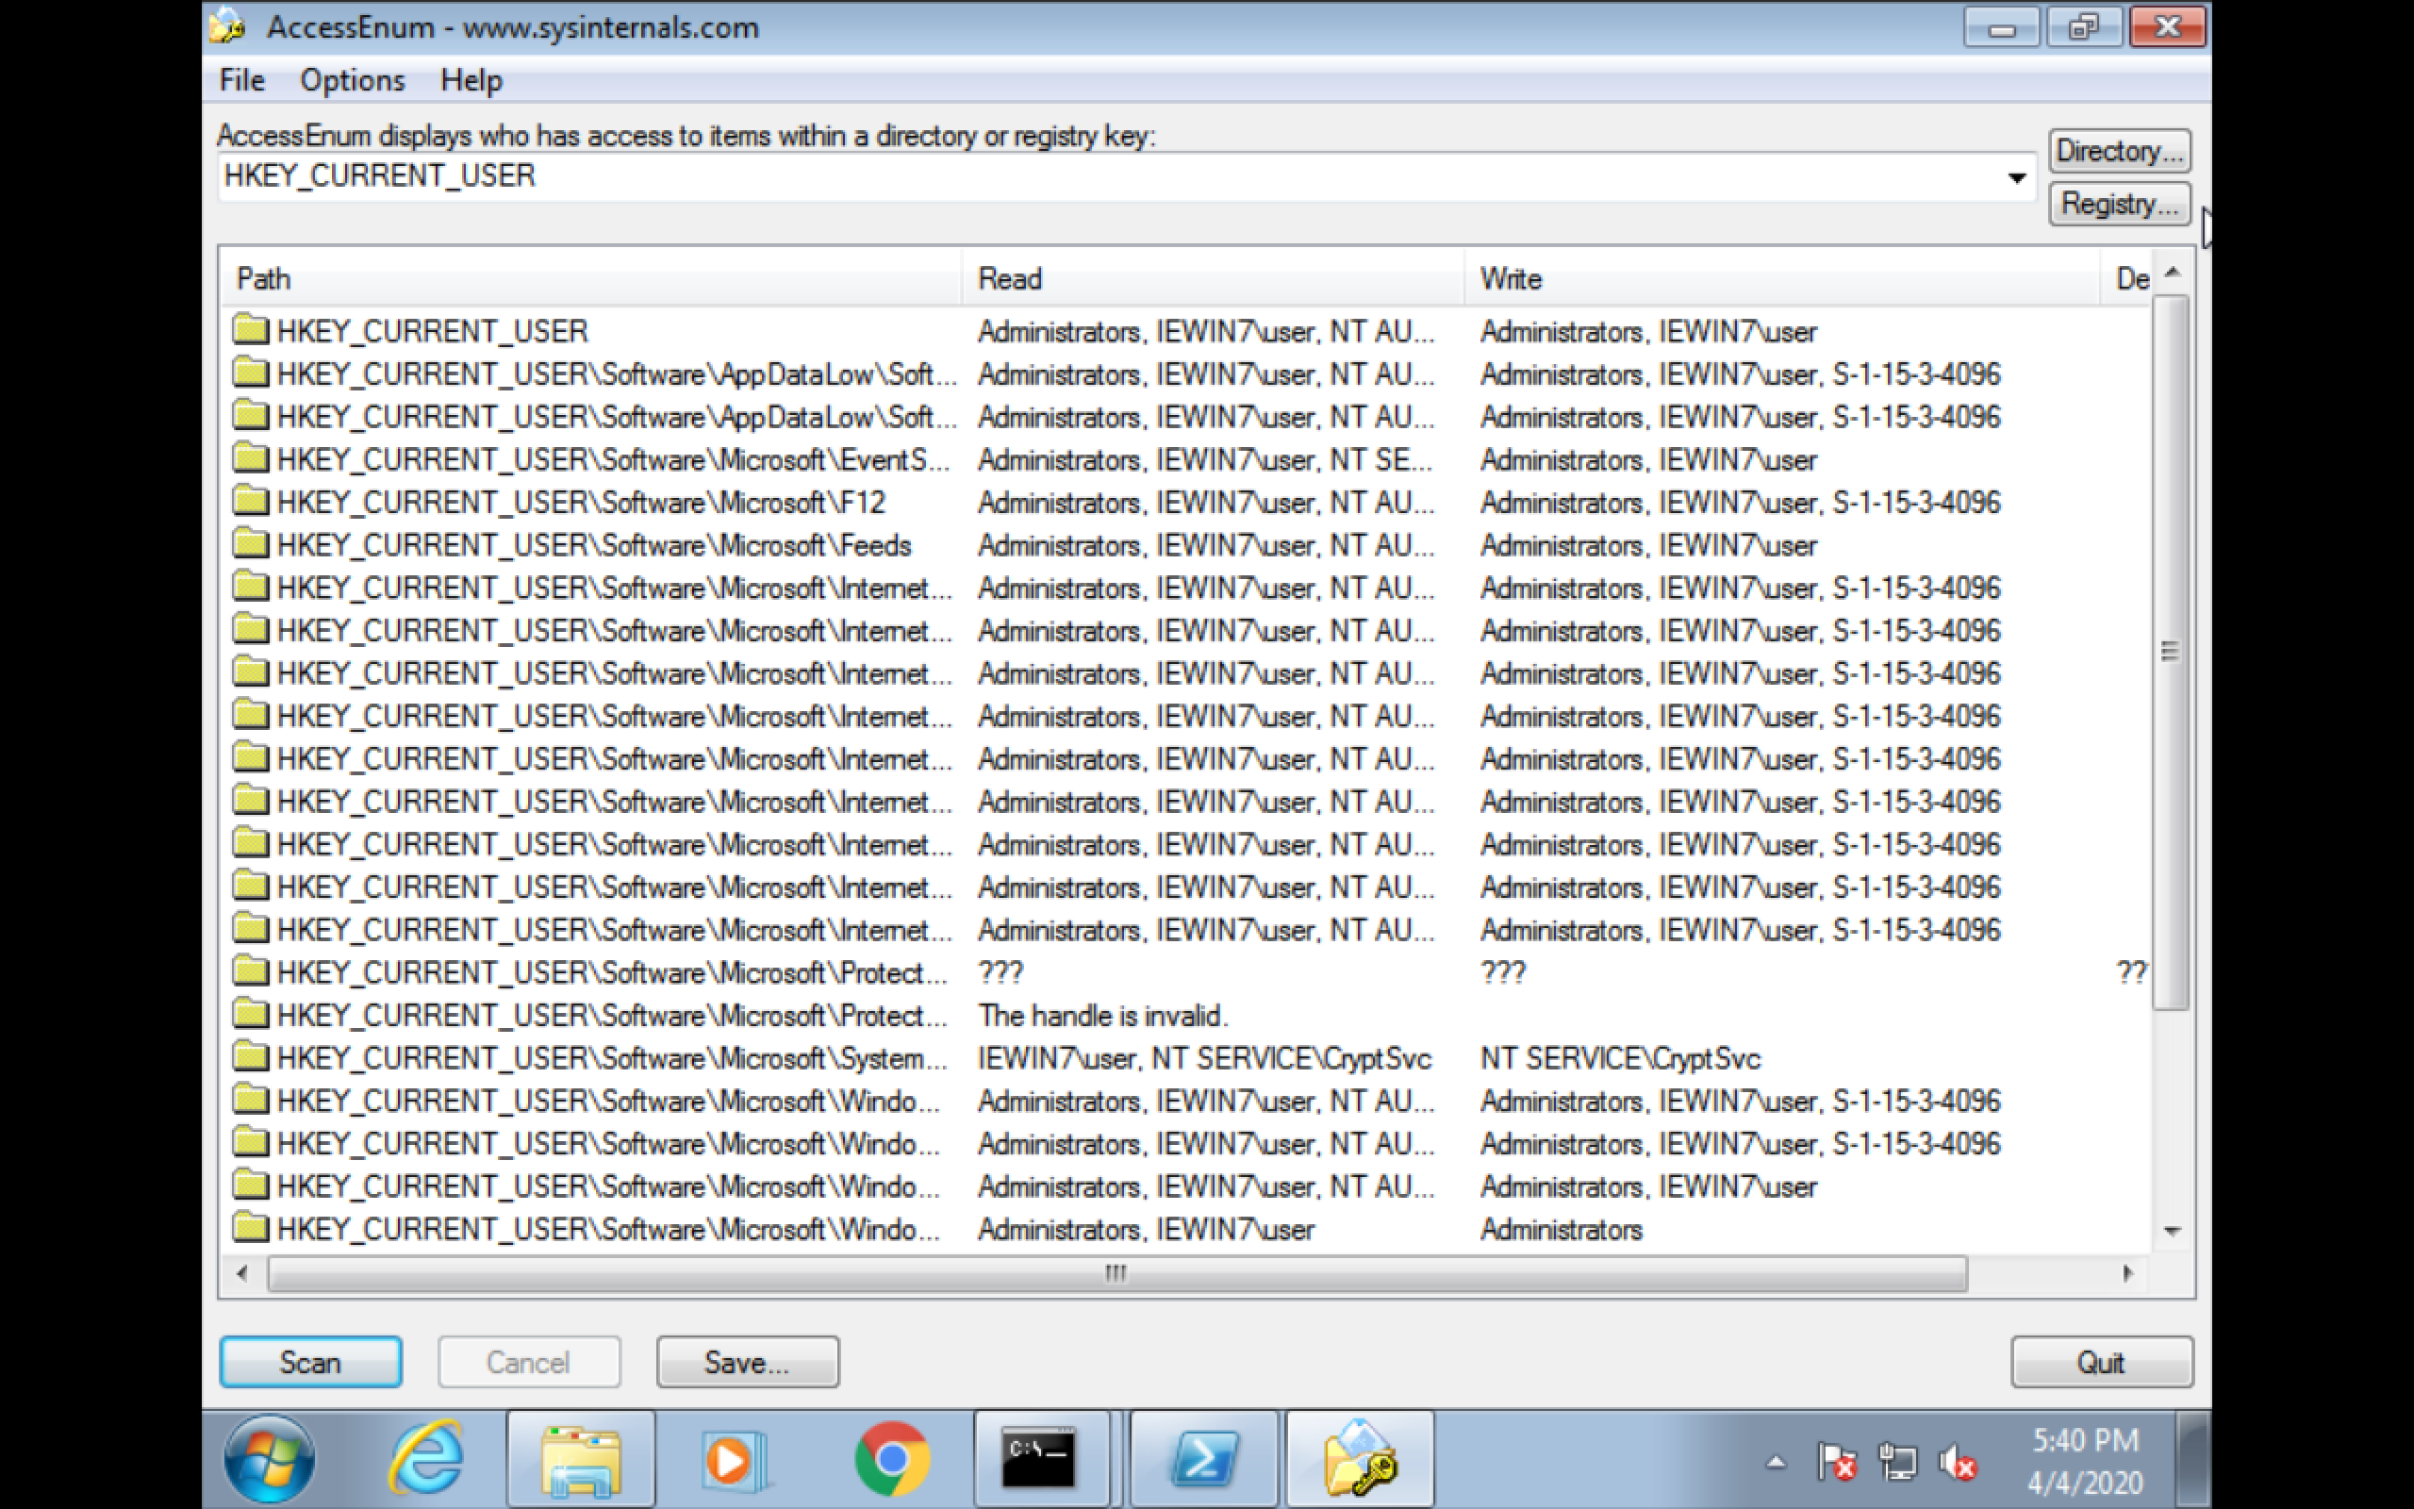Viewport: 2414px width, 1509px height.
Task: Click folder icon of 'The handle is invalid' row
Action: pos(251,1014)
